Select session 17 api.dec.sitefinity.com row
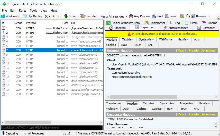 (52, 90)
